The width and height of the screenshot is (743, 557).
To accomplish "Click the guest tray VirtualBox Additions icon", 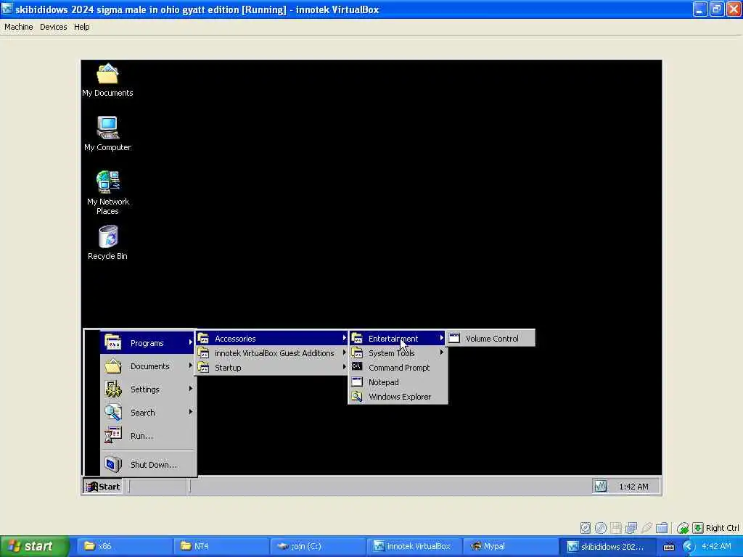I will point(600,487).
